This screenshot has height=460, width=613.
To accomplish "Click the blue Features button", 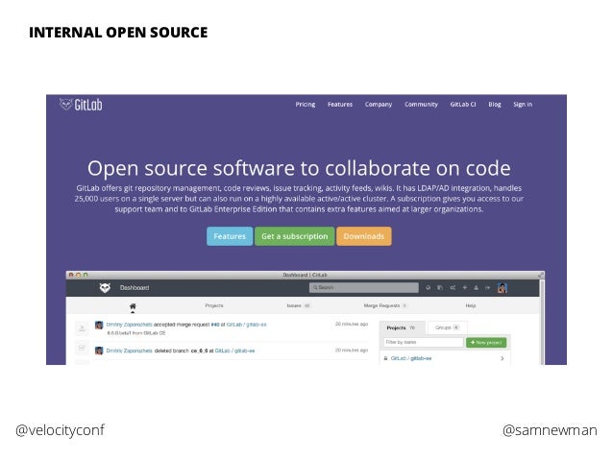I will point(230,236).
